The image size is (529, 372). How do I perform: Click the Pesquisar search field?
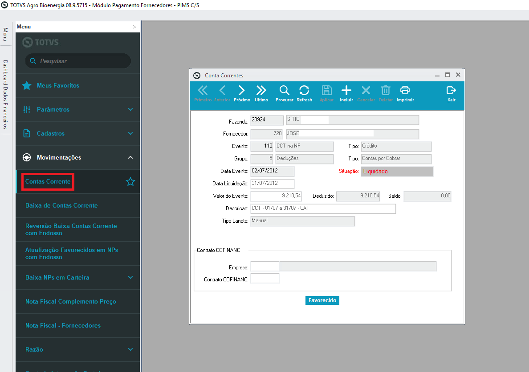pyautogui.click(x=78, y=61)
